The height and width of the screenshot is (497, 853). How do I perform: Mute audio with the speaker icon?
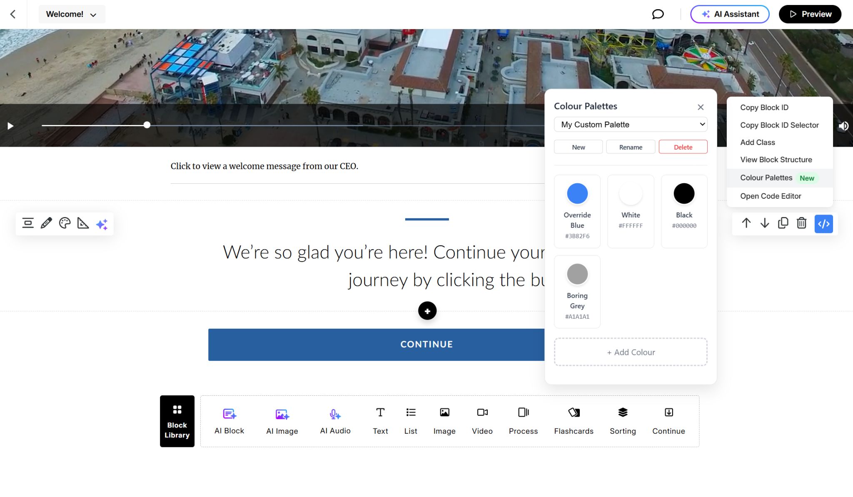[845, 126]
